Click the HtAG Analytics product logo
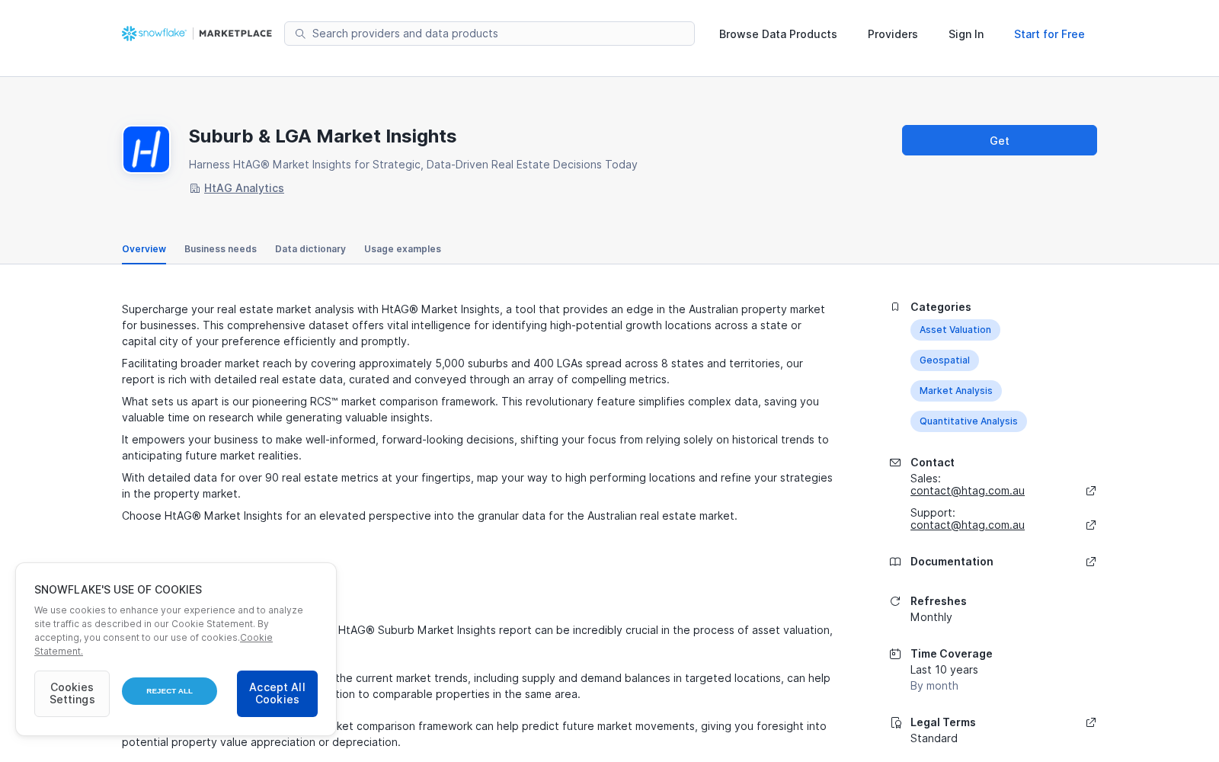 [x=146, y=149]
